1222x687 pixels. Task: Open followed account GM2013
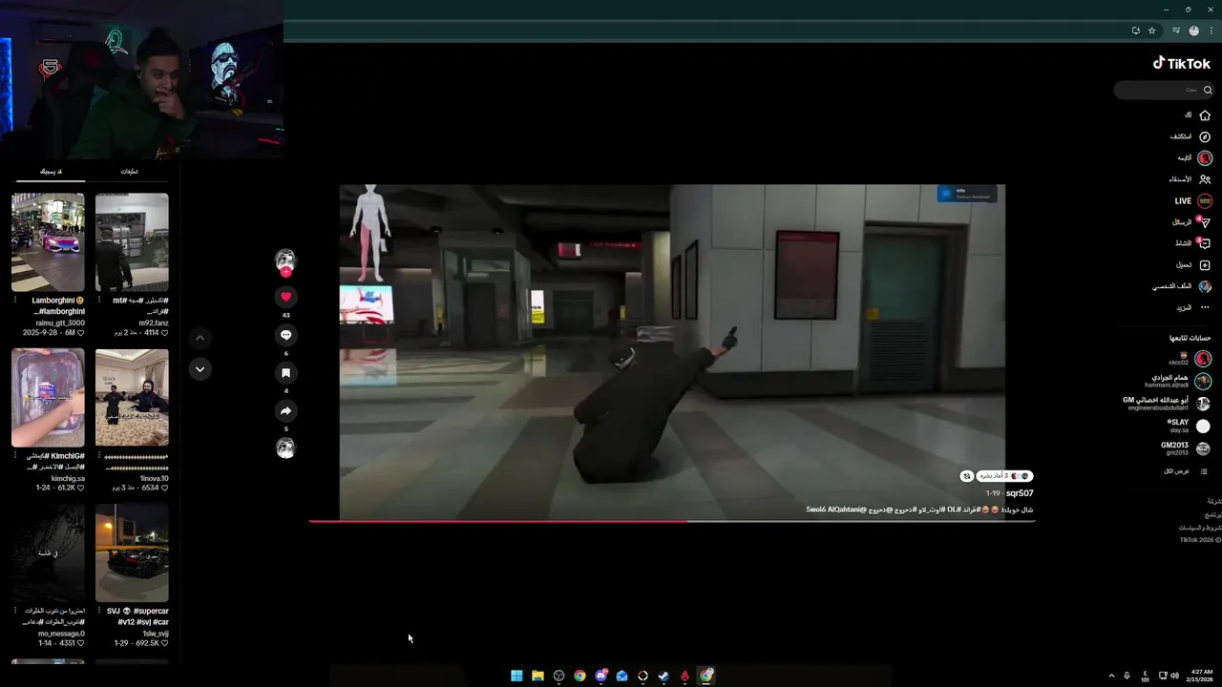[1185, 448]
